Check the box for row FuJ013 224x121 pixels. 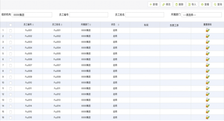coord(11,100)
